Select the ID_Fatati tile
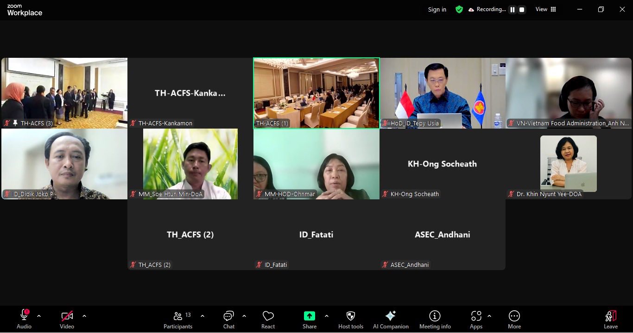This screenshot has height=333, width=633. tap(316, 235)
